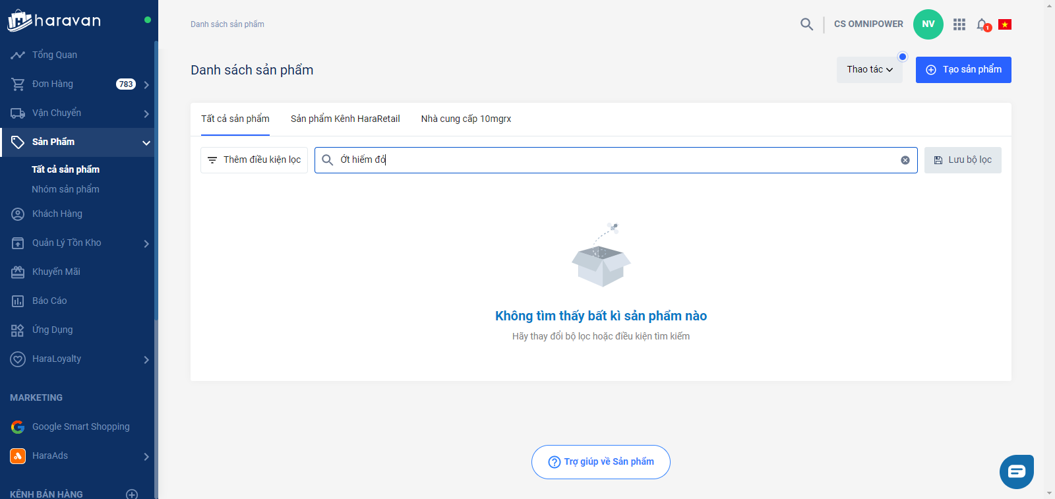This screenshot has height=499, width=1055.
Task: Click the Vietnam flag language icon
Action: pyautogui.click(x=1005, y=24)
